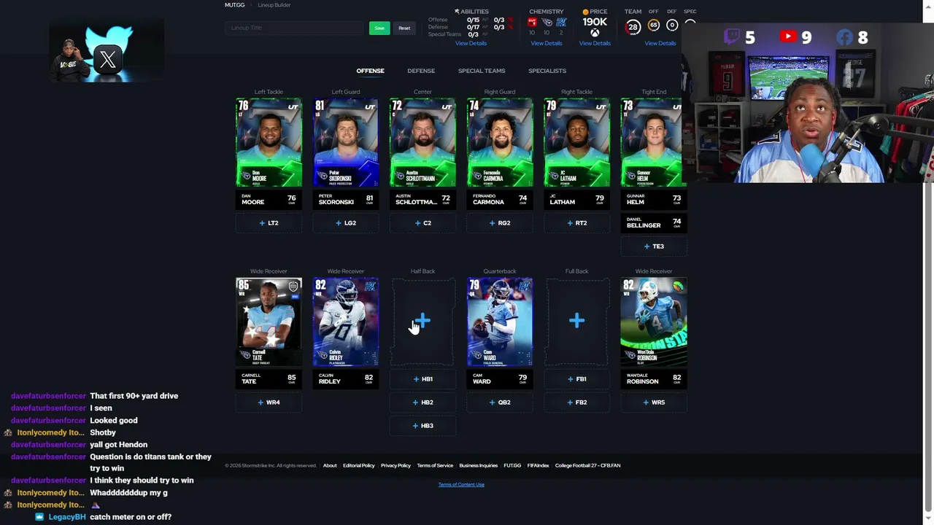This screenshot has height=525, width=934.
Task: Reset the lineup
Action: click(404, 28)
